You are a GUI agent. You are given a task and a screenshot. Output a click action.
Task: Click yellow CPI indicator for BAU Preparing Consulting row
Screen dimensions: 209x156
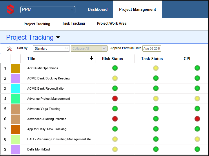pyautogui.click(x=197, y=139)
